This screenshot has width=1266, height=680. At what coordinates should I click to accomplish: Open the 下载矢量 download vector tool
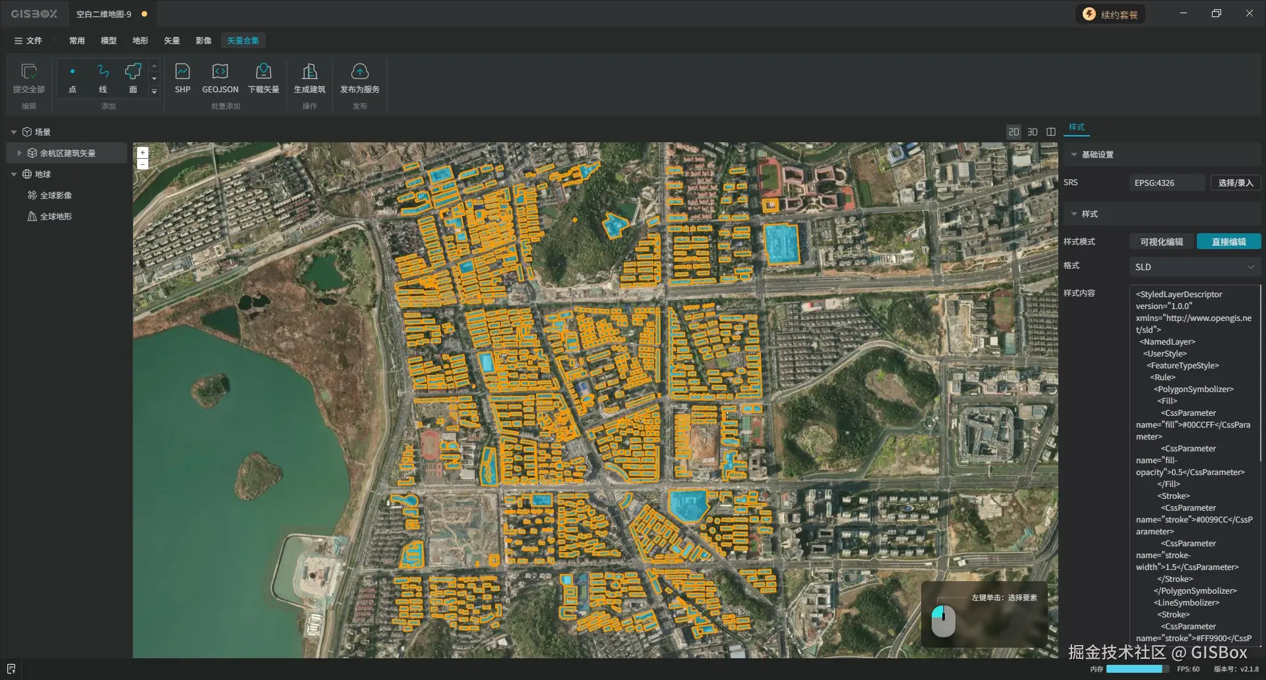coord(264,78)
